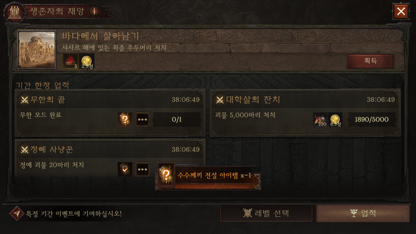Switch to the 업적 tab
Image resolution: width=416 pixels, height=234 pixels.
point(363,213)
